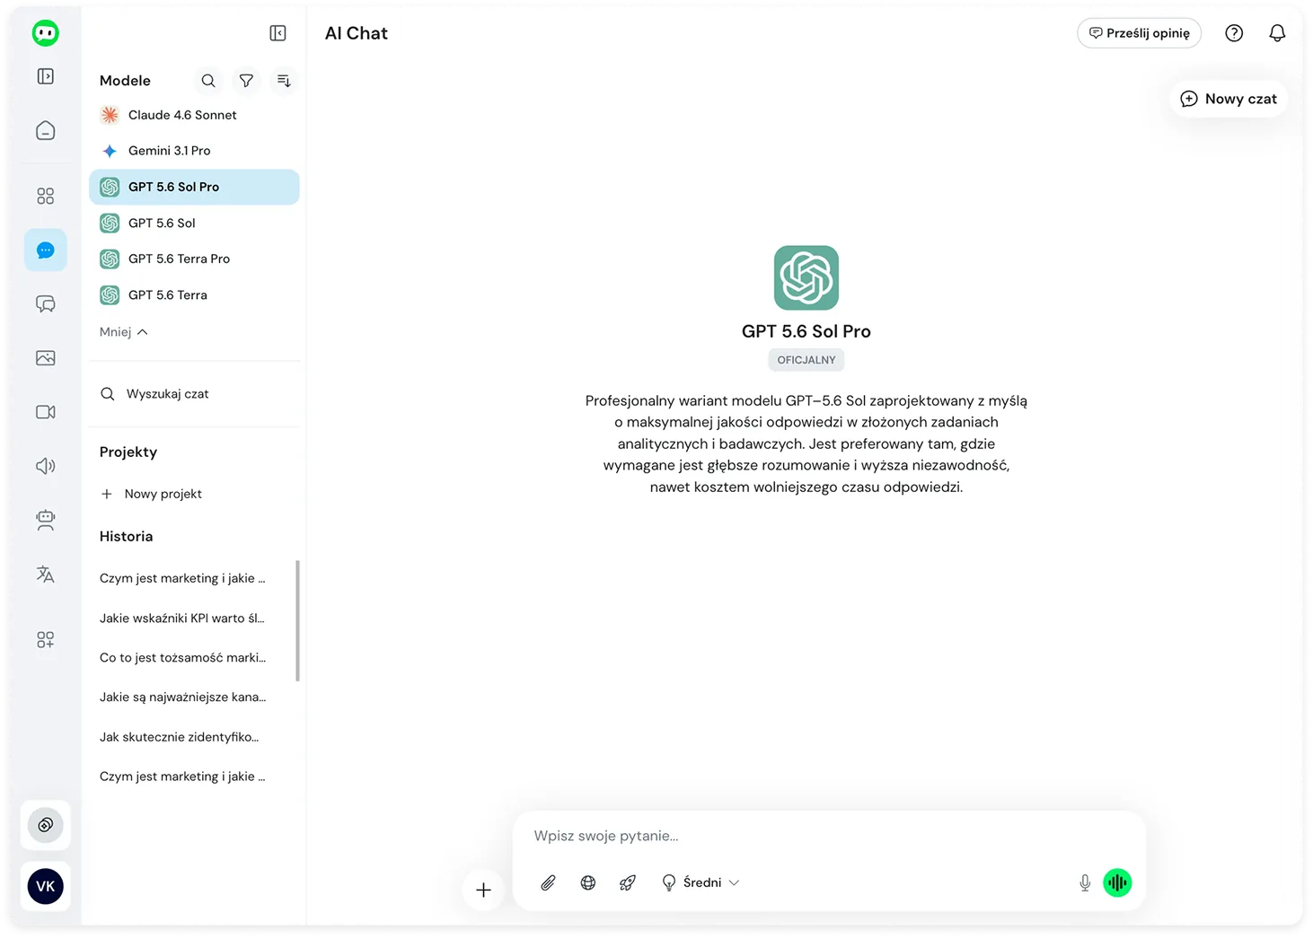Click the circular swirl icon above the avatar
This screenshot has width=1313, height=939.
(x=46, y=825)
